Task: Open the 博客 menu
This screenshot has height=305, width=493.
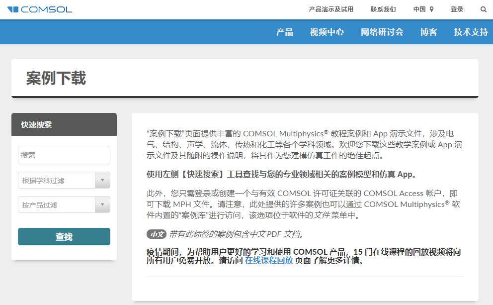Action: 428,32
